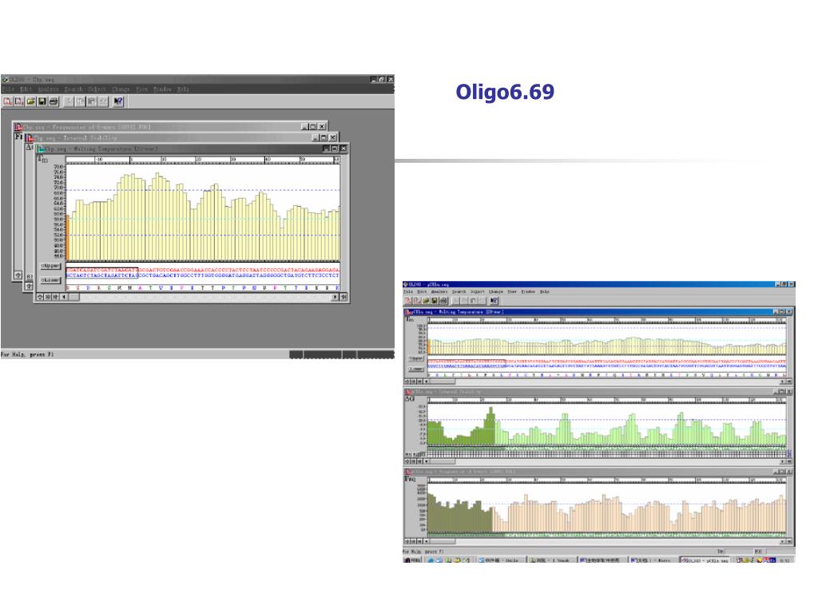
Task: Click the greyed Cut scissors icon in the Chp.seq toolbar
Action: 69,101
